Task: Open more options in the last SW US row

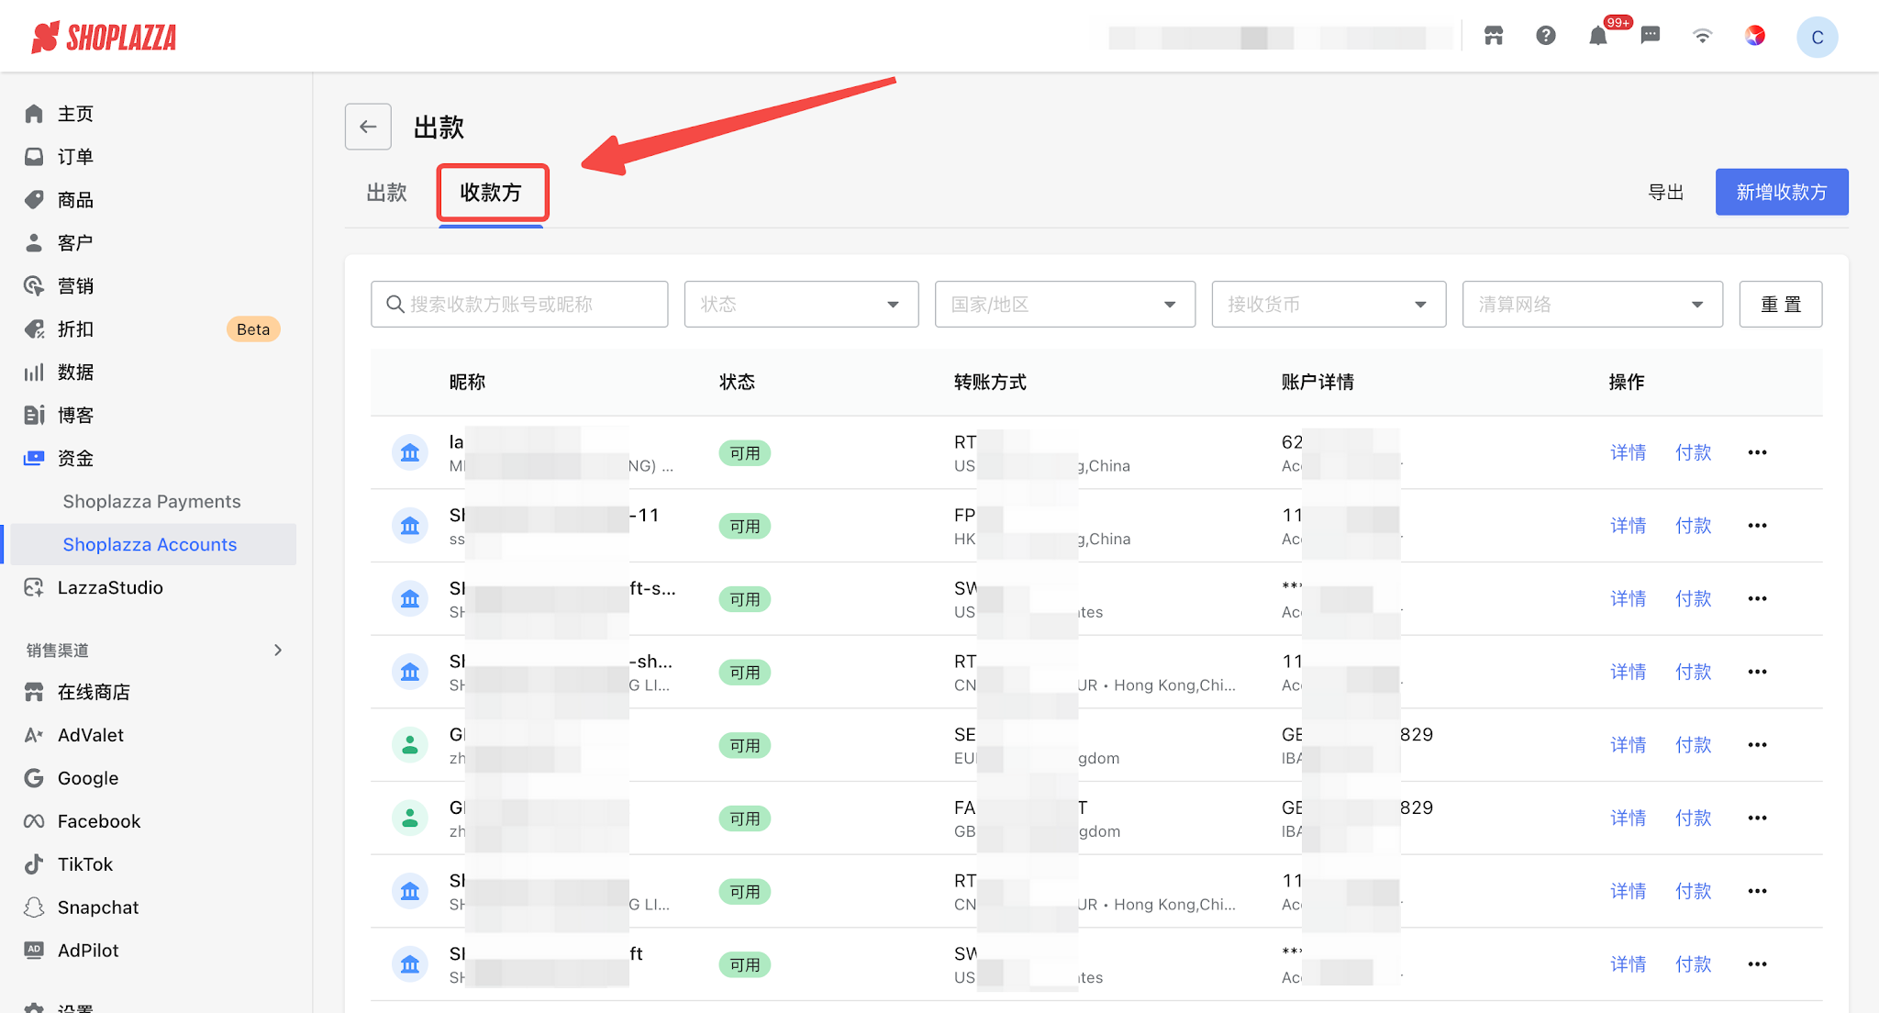Action: [x=1757, y=964]
